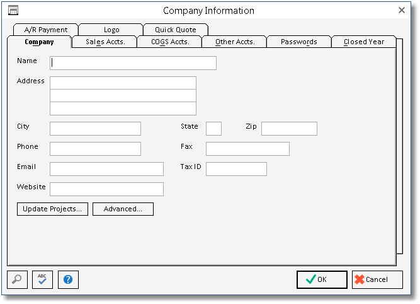Focus the Fax input field

247,149
